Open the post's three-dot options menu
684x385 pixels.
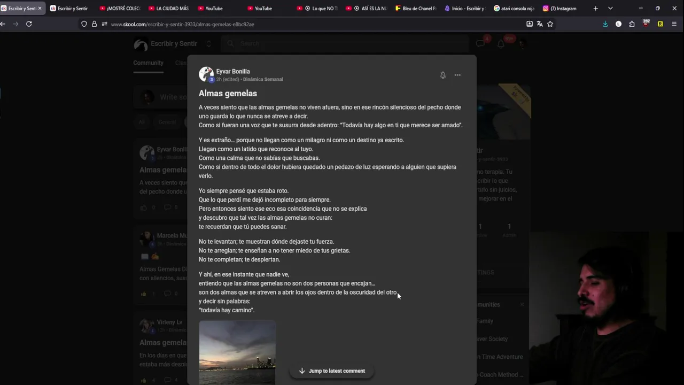coord(457,75)
